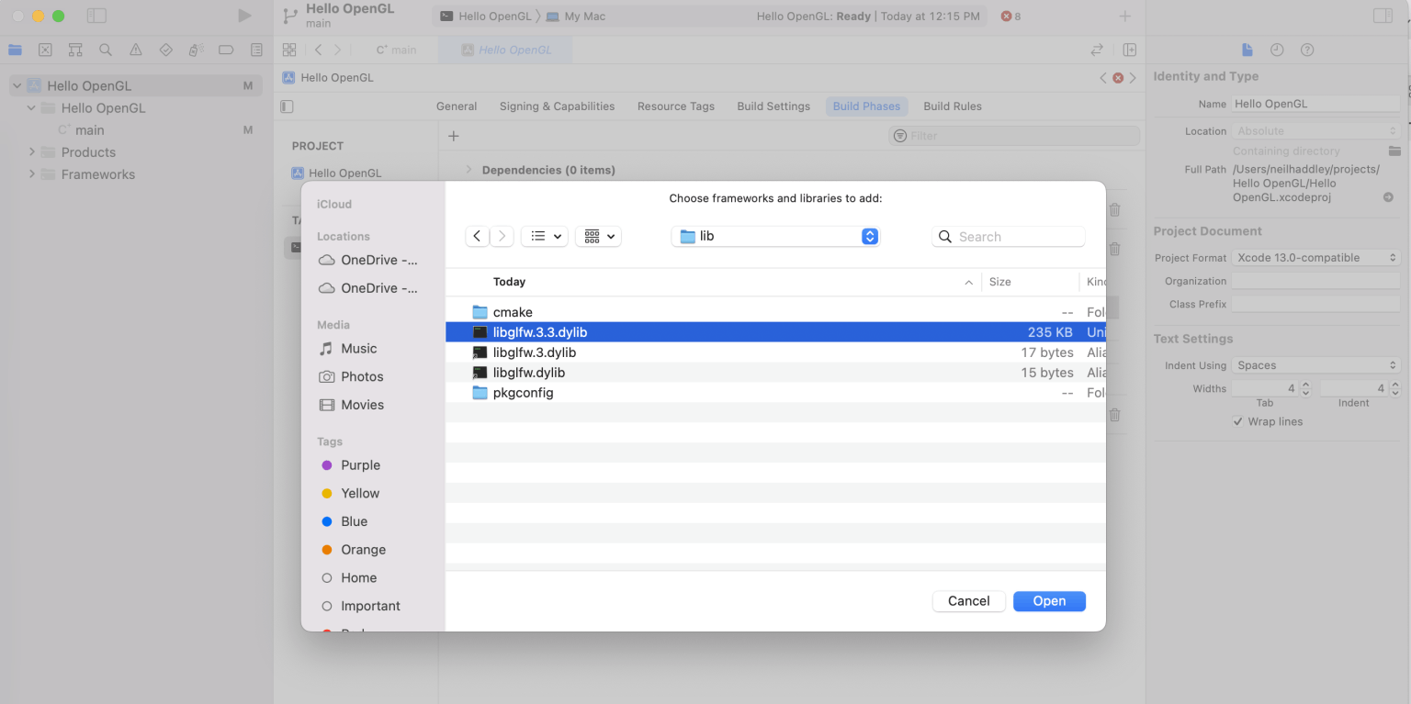
Task: Select libglfw.3.dylib in file list
Action: 534,352
